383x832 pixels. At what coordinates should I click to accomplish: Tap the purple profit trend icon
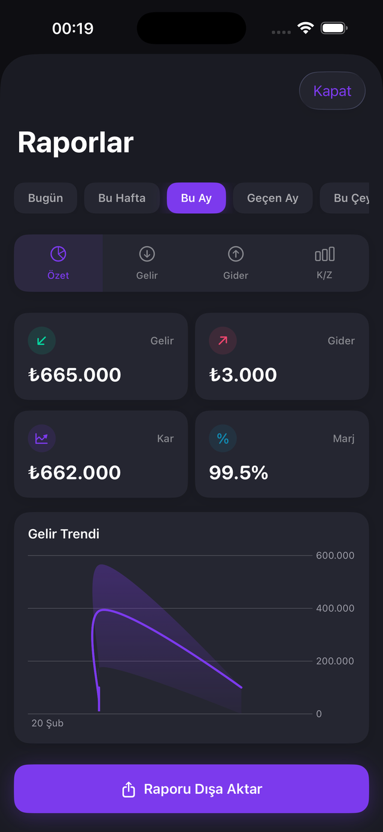[x=42, y=439]
